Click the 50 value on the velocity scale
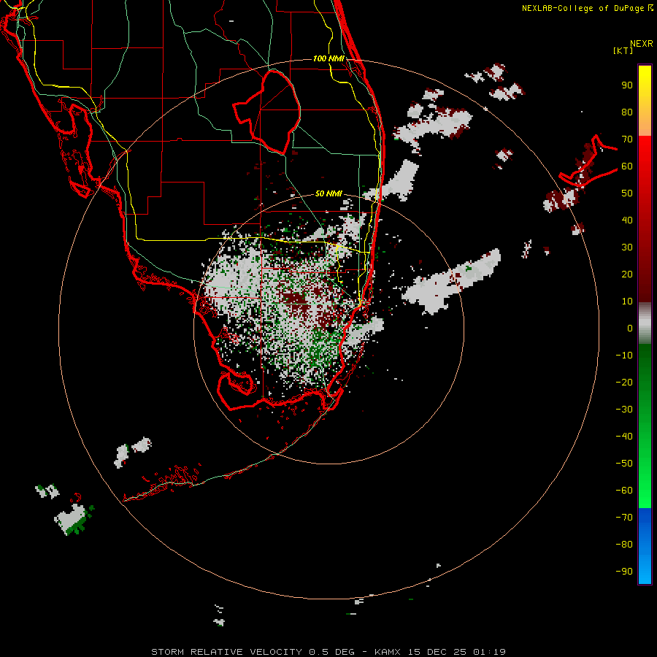657x657 pixels. [x=627, y=193]
